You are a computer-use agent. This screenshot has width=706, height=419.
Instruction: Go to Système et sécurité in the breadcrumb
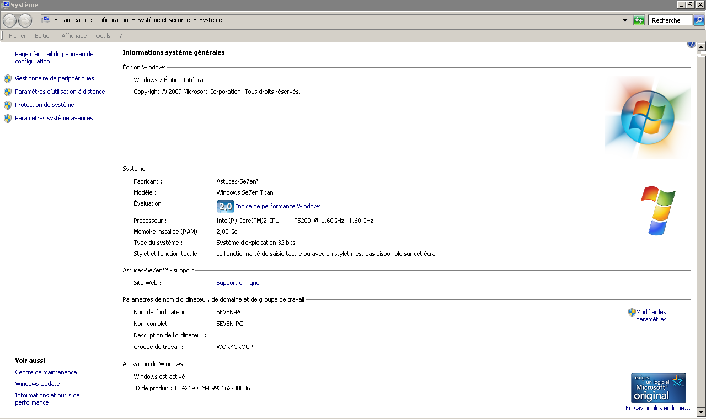[x=163, y=20]
